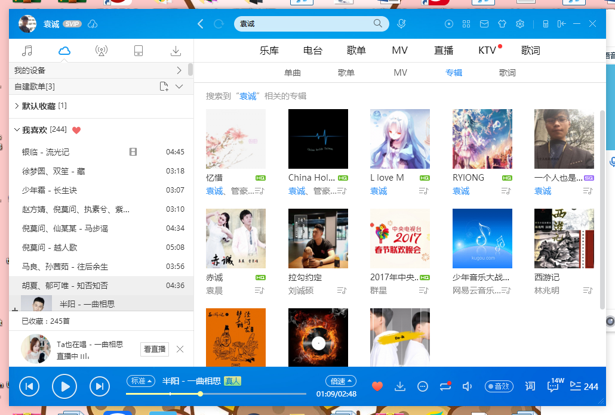Open the 直播 tab

pos(444,51)
